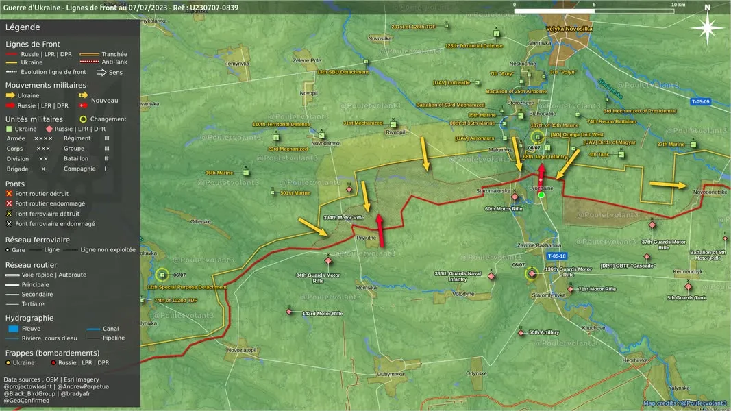Click the T-05-09 road sign badge
The height and width of the screenshot is (411, 731).
[x=700, y=101]
